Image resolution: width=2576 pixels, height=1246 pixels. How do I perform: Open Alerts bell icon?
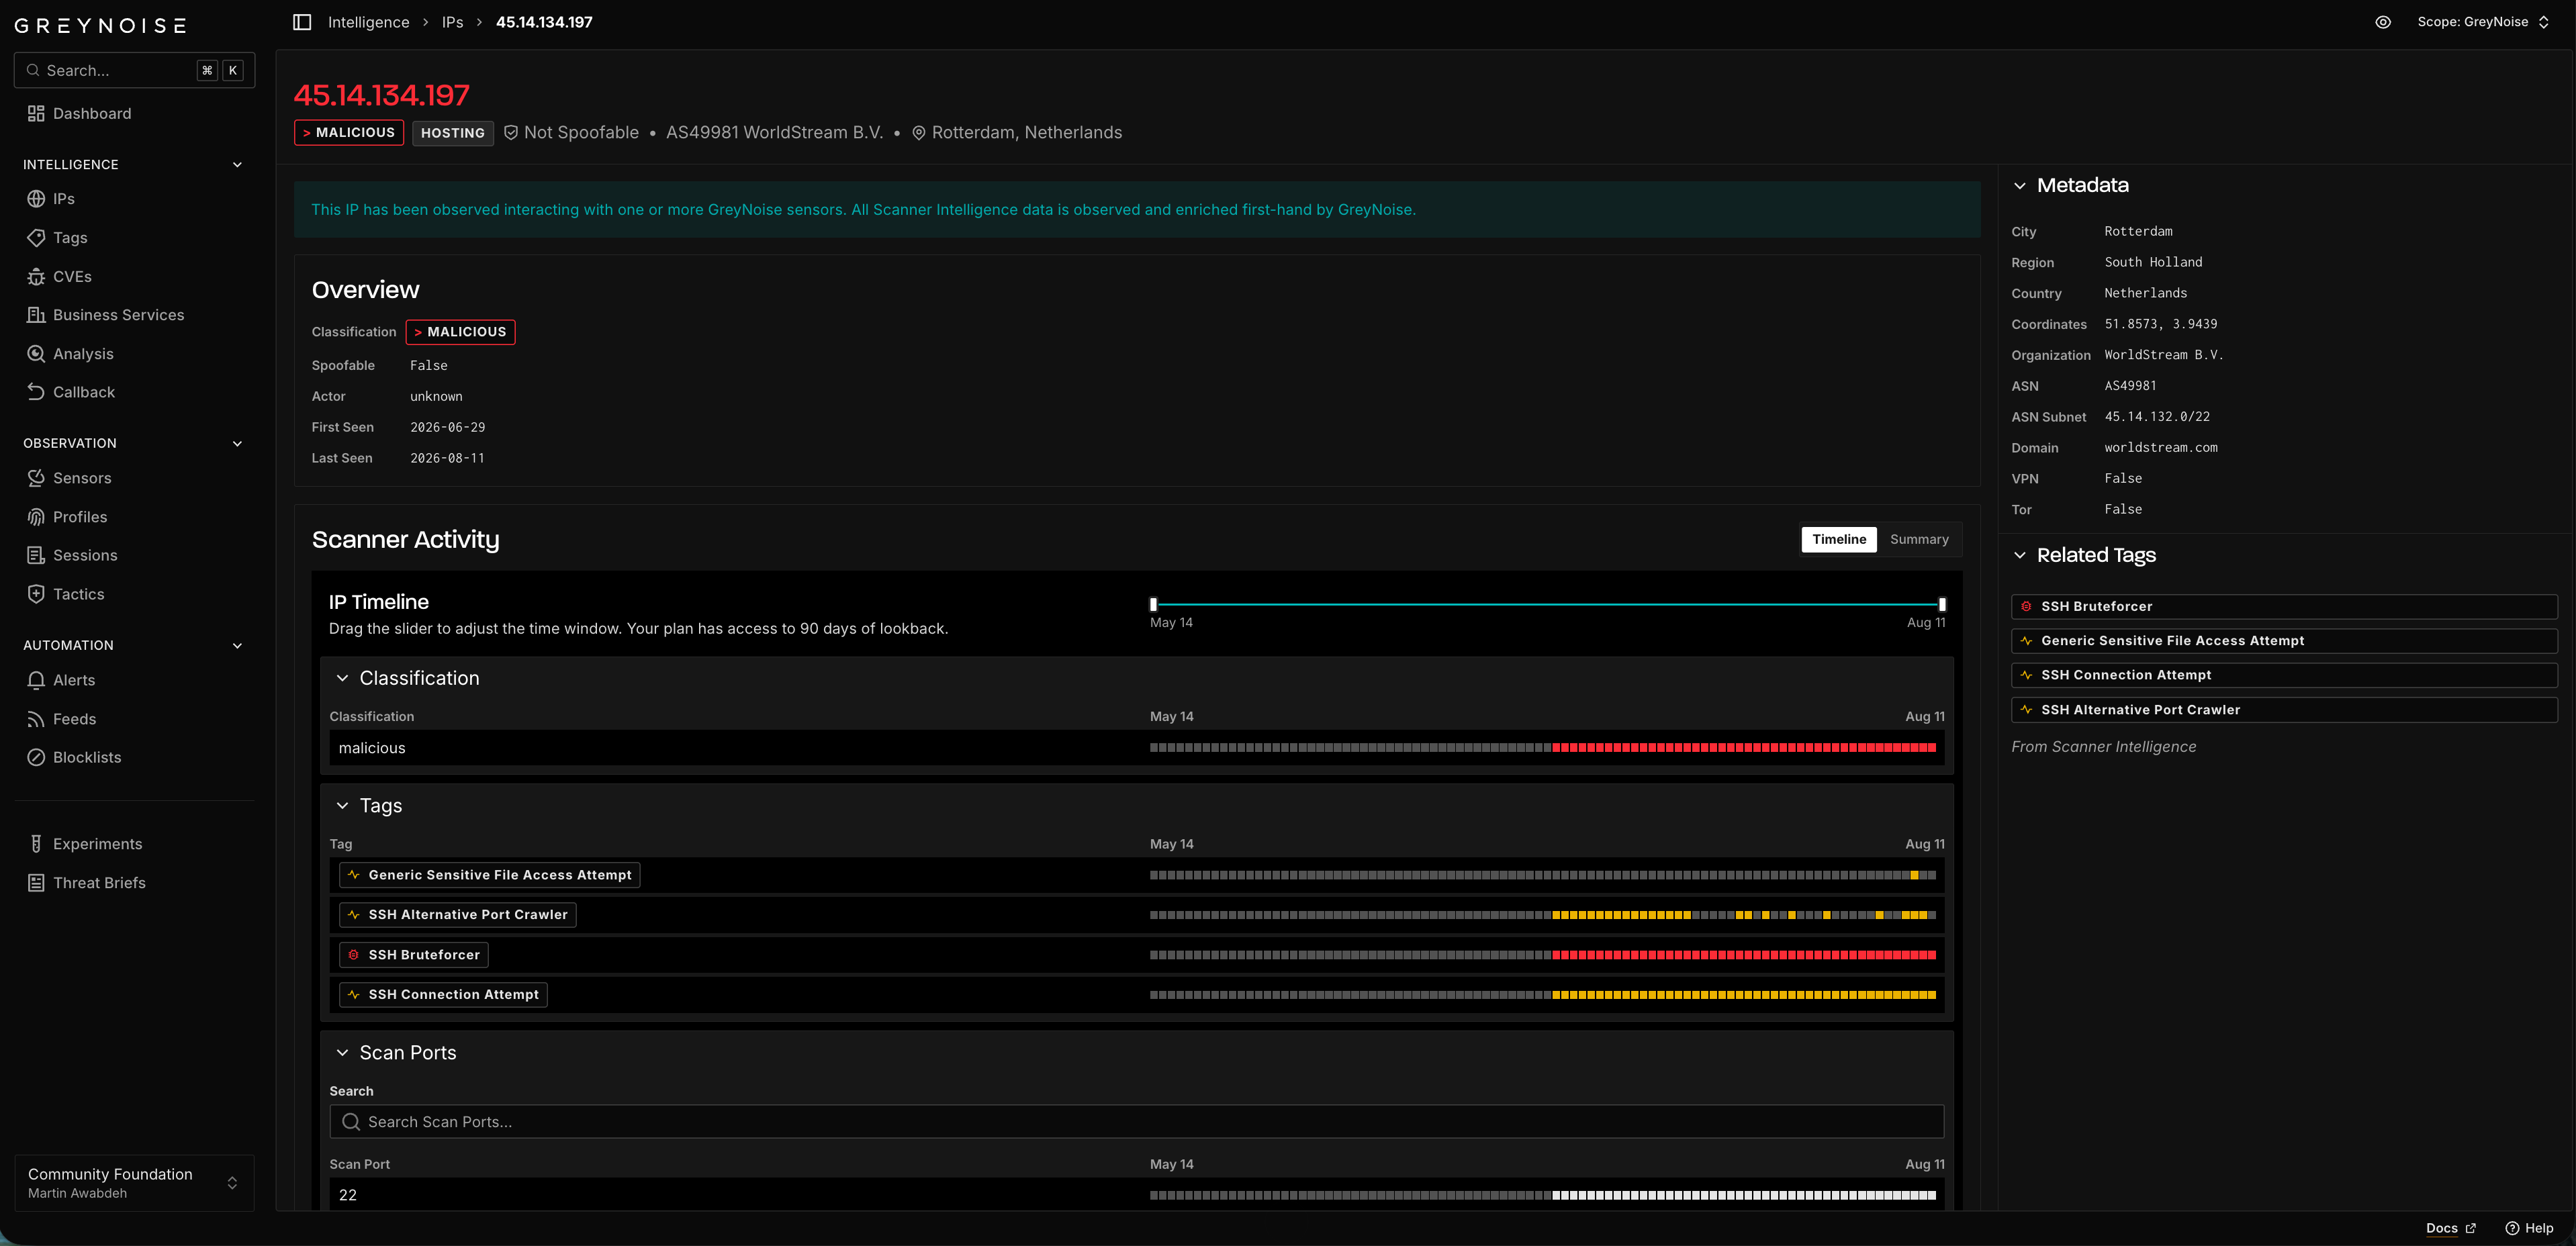click(x=36, y=680)
